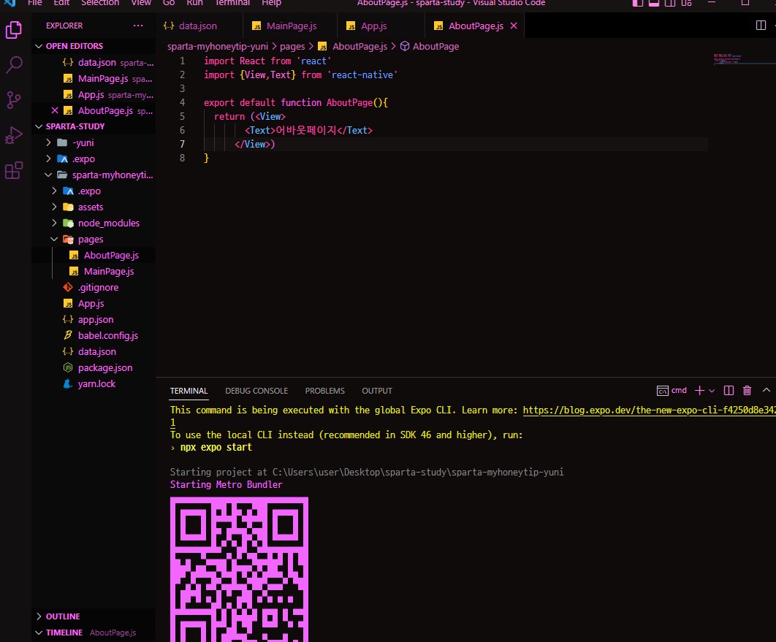The width and height of the screenshot is (776, 642).
Task: Open the File menu
Action: coord(34,3)
